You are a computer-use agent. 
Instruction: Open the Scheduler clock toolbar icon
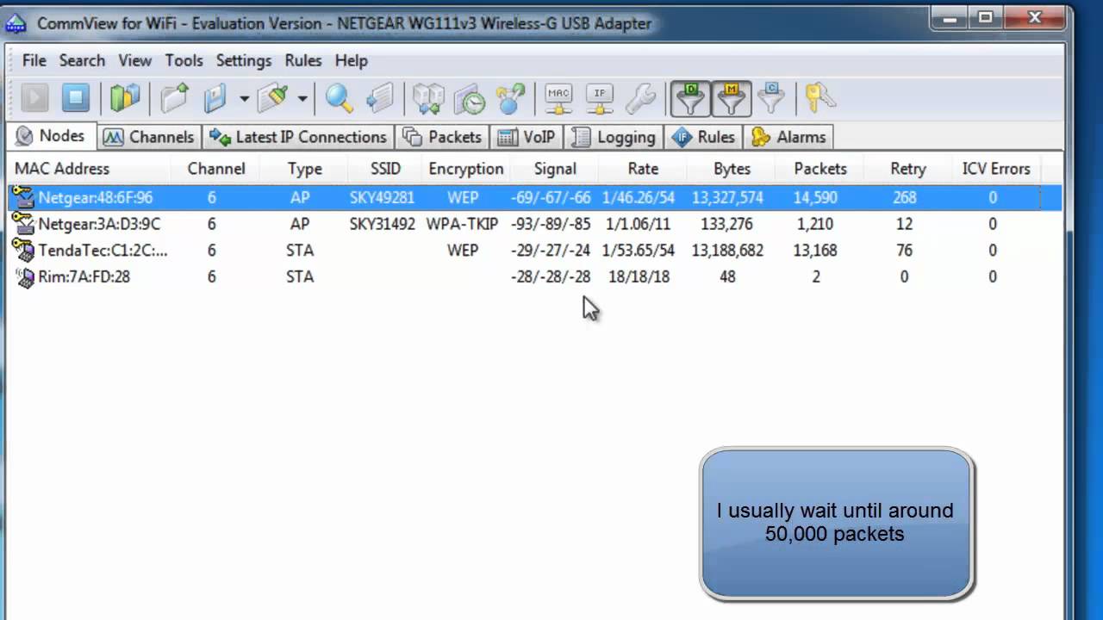point(470,98)
